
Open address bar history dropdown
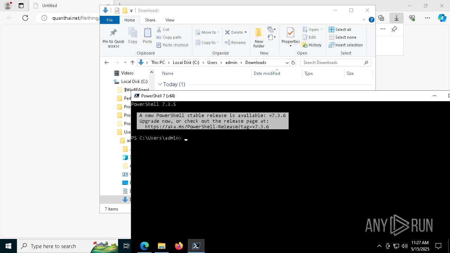pyautogui.click(x=287, y=63)
